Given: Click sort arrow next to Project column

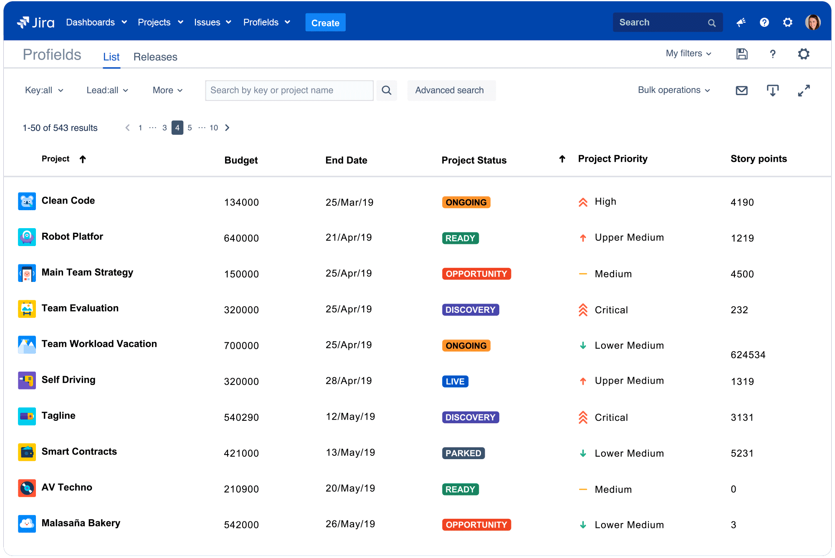Looking at the screenshot, I should [x=83, y=159].
